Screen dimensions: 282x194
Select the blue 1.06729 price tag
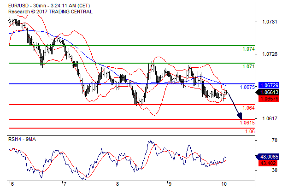pos(269,85)
